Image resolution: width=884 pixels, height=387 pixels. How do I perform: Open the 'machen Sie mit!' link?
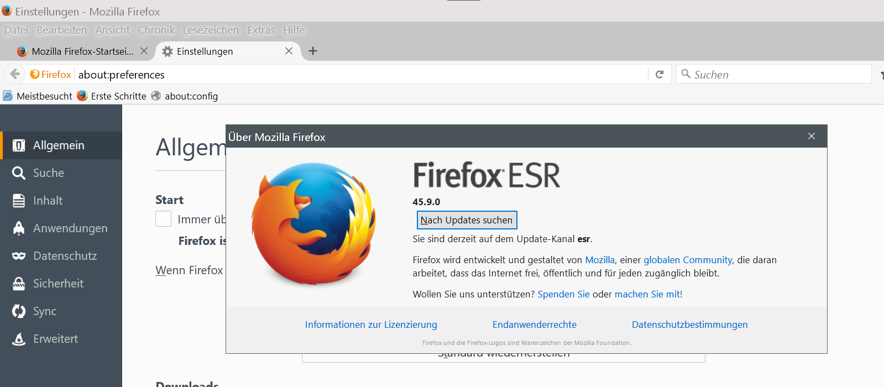(648, 294)
